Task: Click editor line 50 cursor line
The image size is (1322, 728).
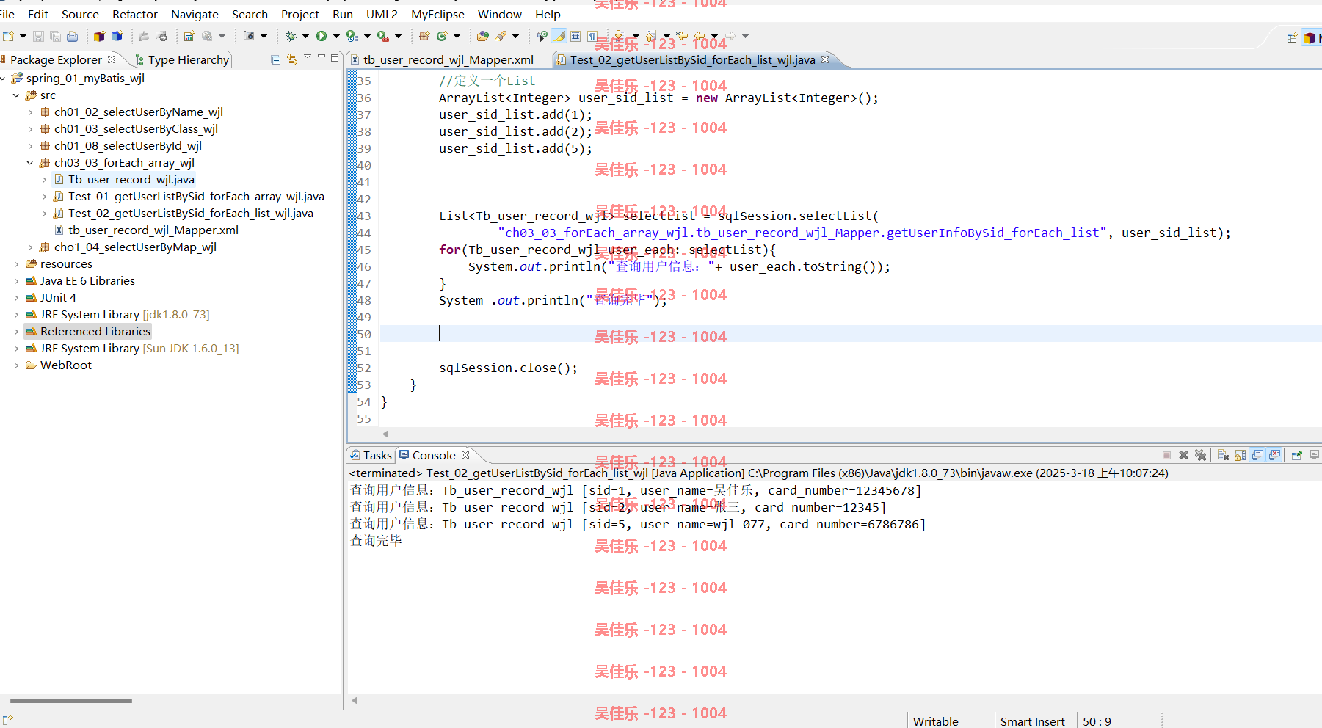Action: click(x=850, y=334)
